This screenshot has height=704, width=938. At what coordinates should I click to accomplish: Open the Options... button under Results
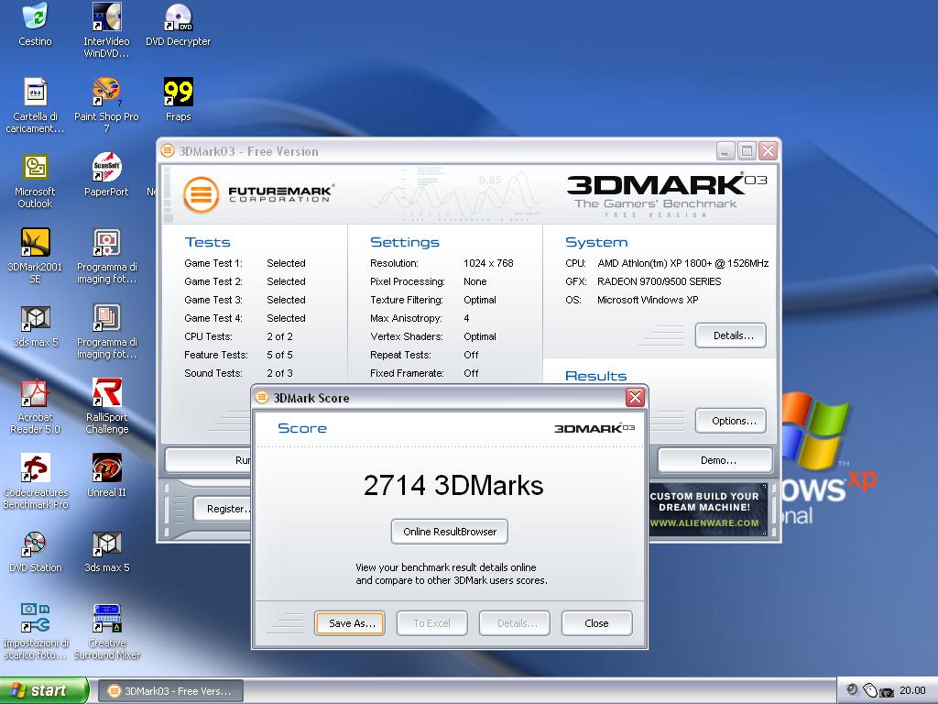731,420
